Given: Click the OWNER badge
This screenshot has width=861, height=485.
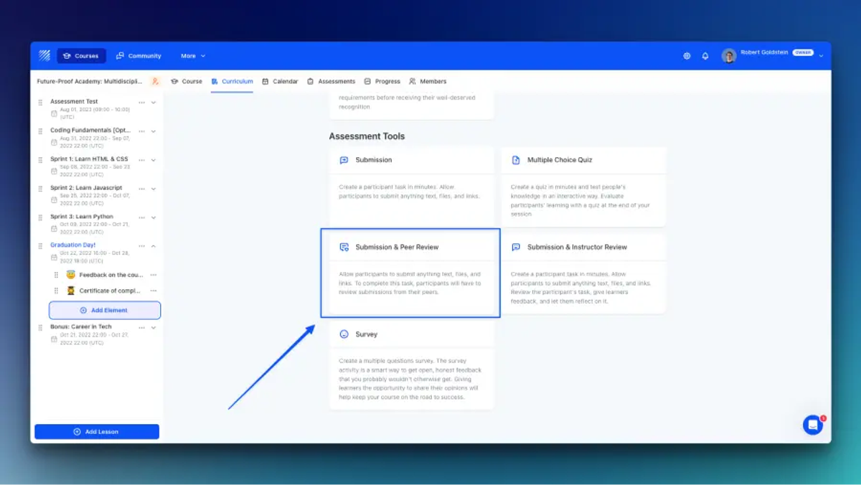Looking at the screenshot, I should tap(803, 52).
